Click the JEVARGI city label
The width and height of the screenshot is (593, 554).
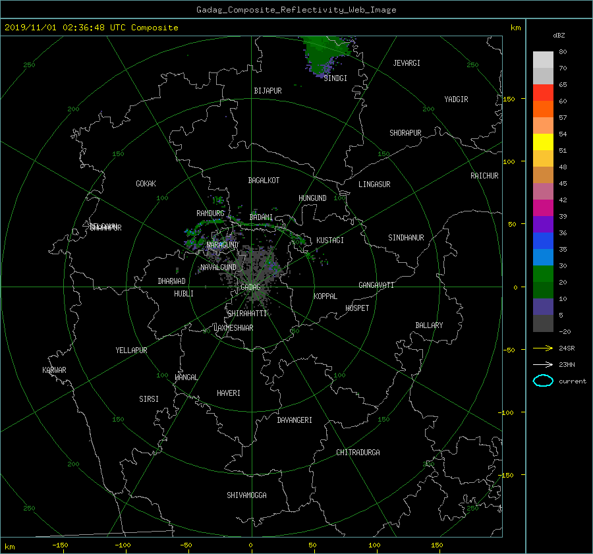[x=407, y=63]
